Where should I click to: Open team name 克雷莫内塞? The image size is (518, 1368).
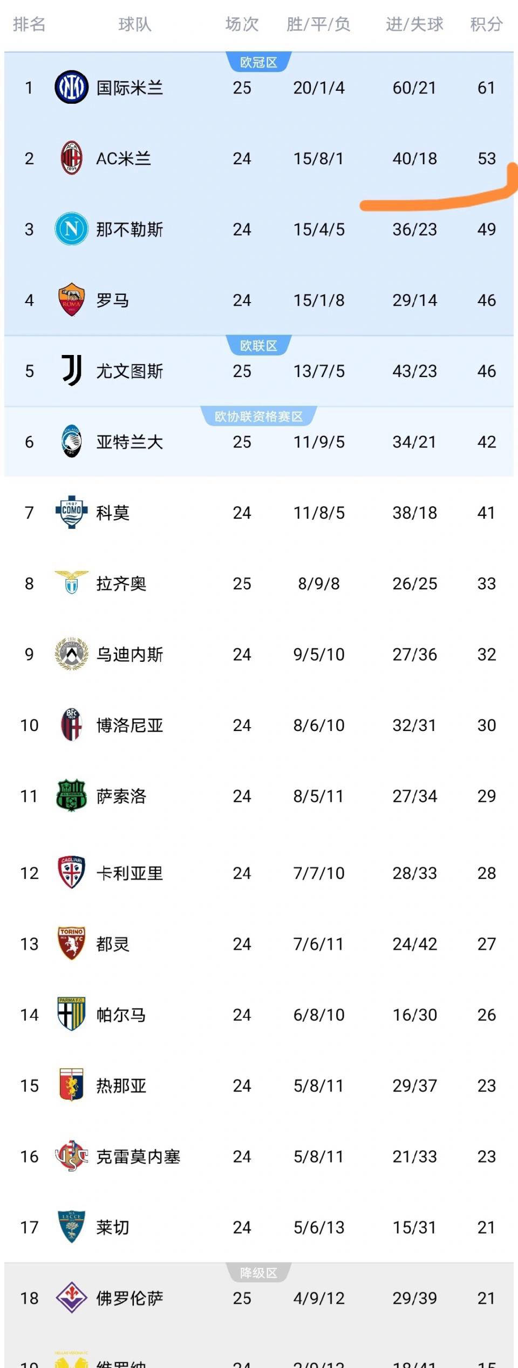(138, 1156)
